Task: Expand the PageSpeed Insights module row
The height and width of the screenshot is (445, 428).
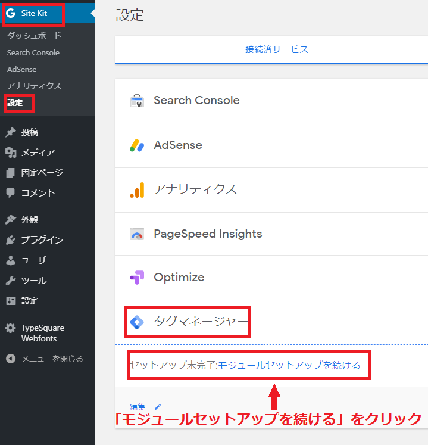Action: coord(271,234)
